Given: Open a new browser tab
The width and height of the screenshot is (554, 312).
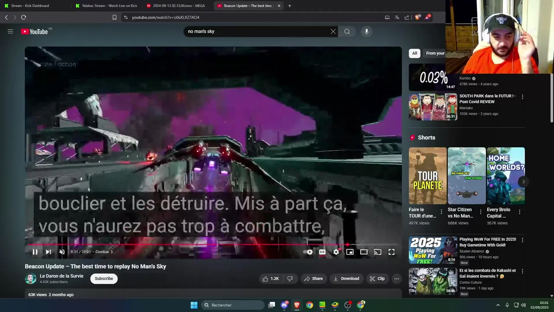Looking at the screenshot, I should [290, 6].
